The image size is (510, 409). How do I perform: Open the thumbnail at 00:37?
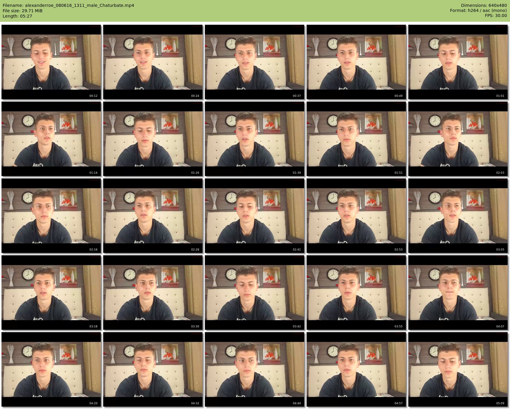(x=255, y=62)
